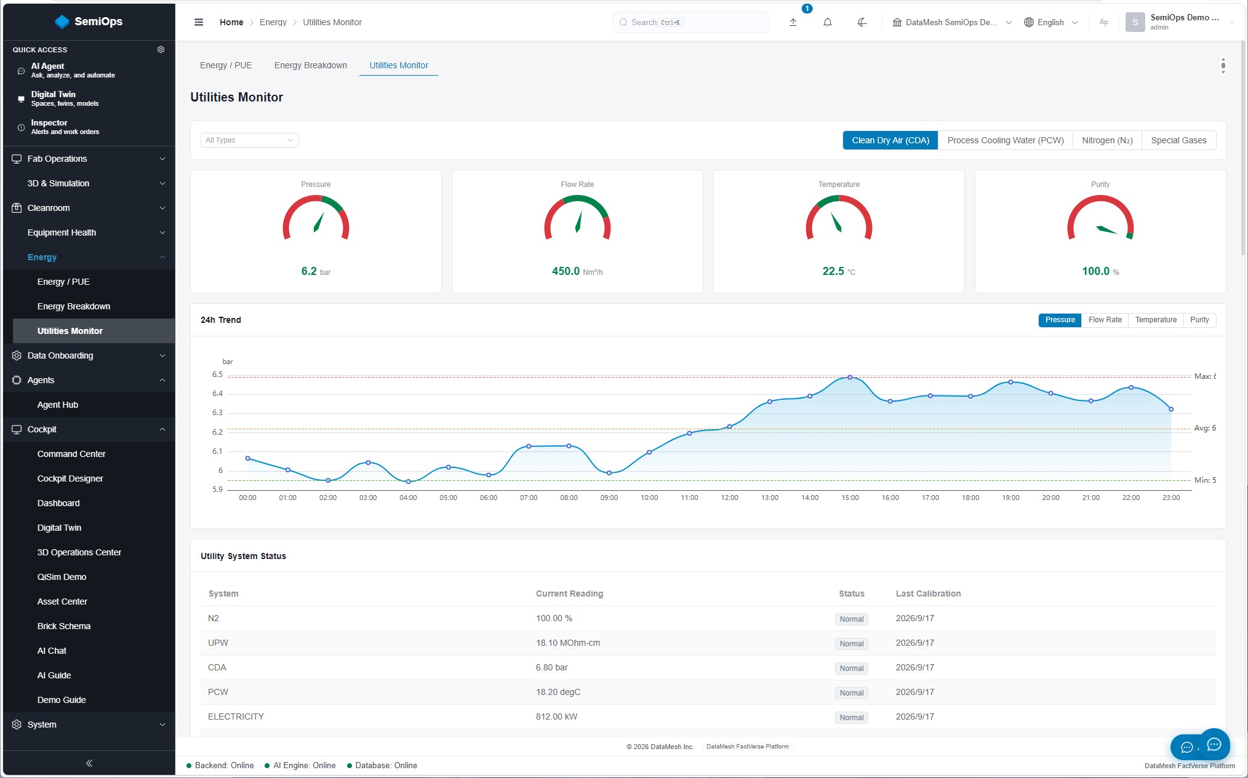Click the page vertical scrollbar
This screenshot has width=1248, height=778.
1242,148
